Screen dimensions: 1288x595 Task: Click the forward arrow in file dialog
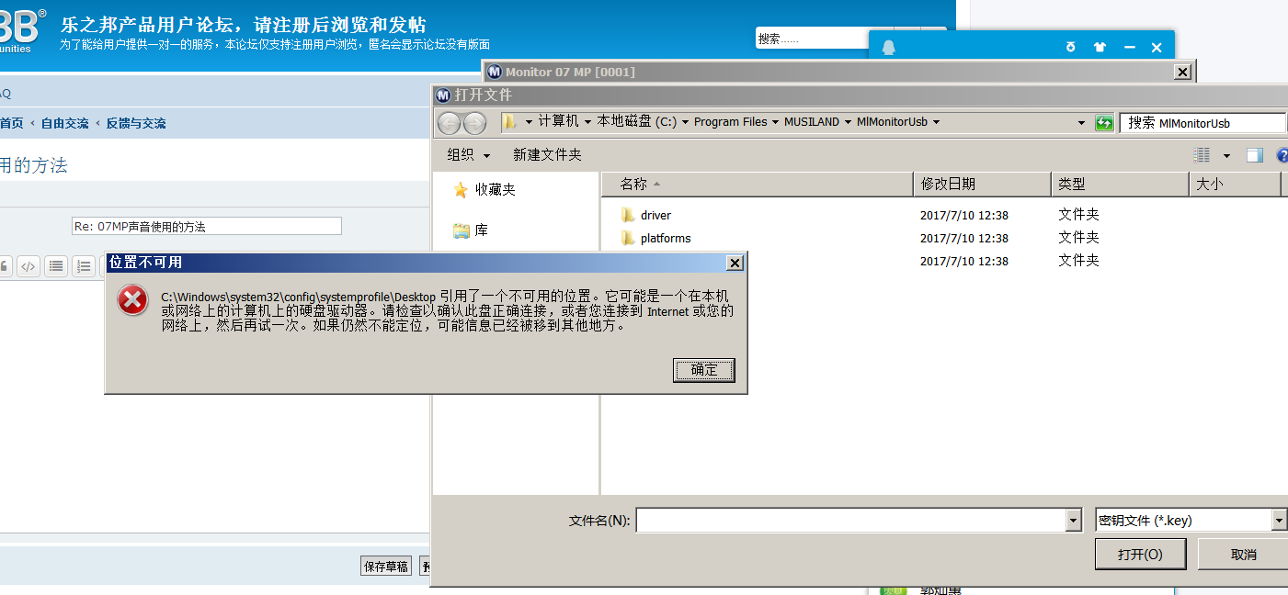click(474, 123)
